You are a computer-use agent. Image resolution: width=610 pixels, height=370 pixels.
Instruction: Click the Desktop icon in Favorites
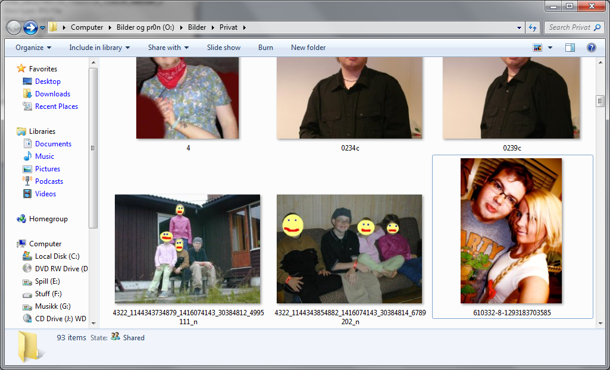pyautogui.click(x=27, y=81)
